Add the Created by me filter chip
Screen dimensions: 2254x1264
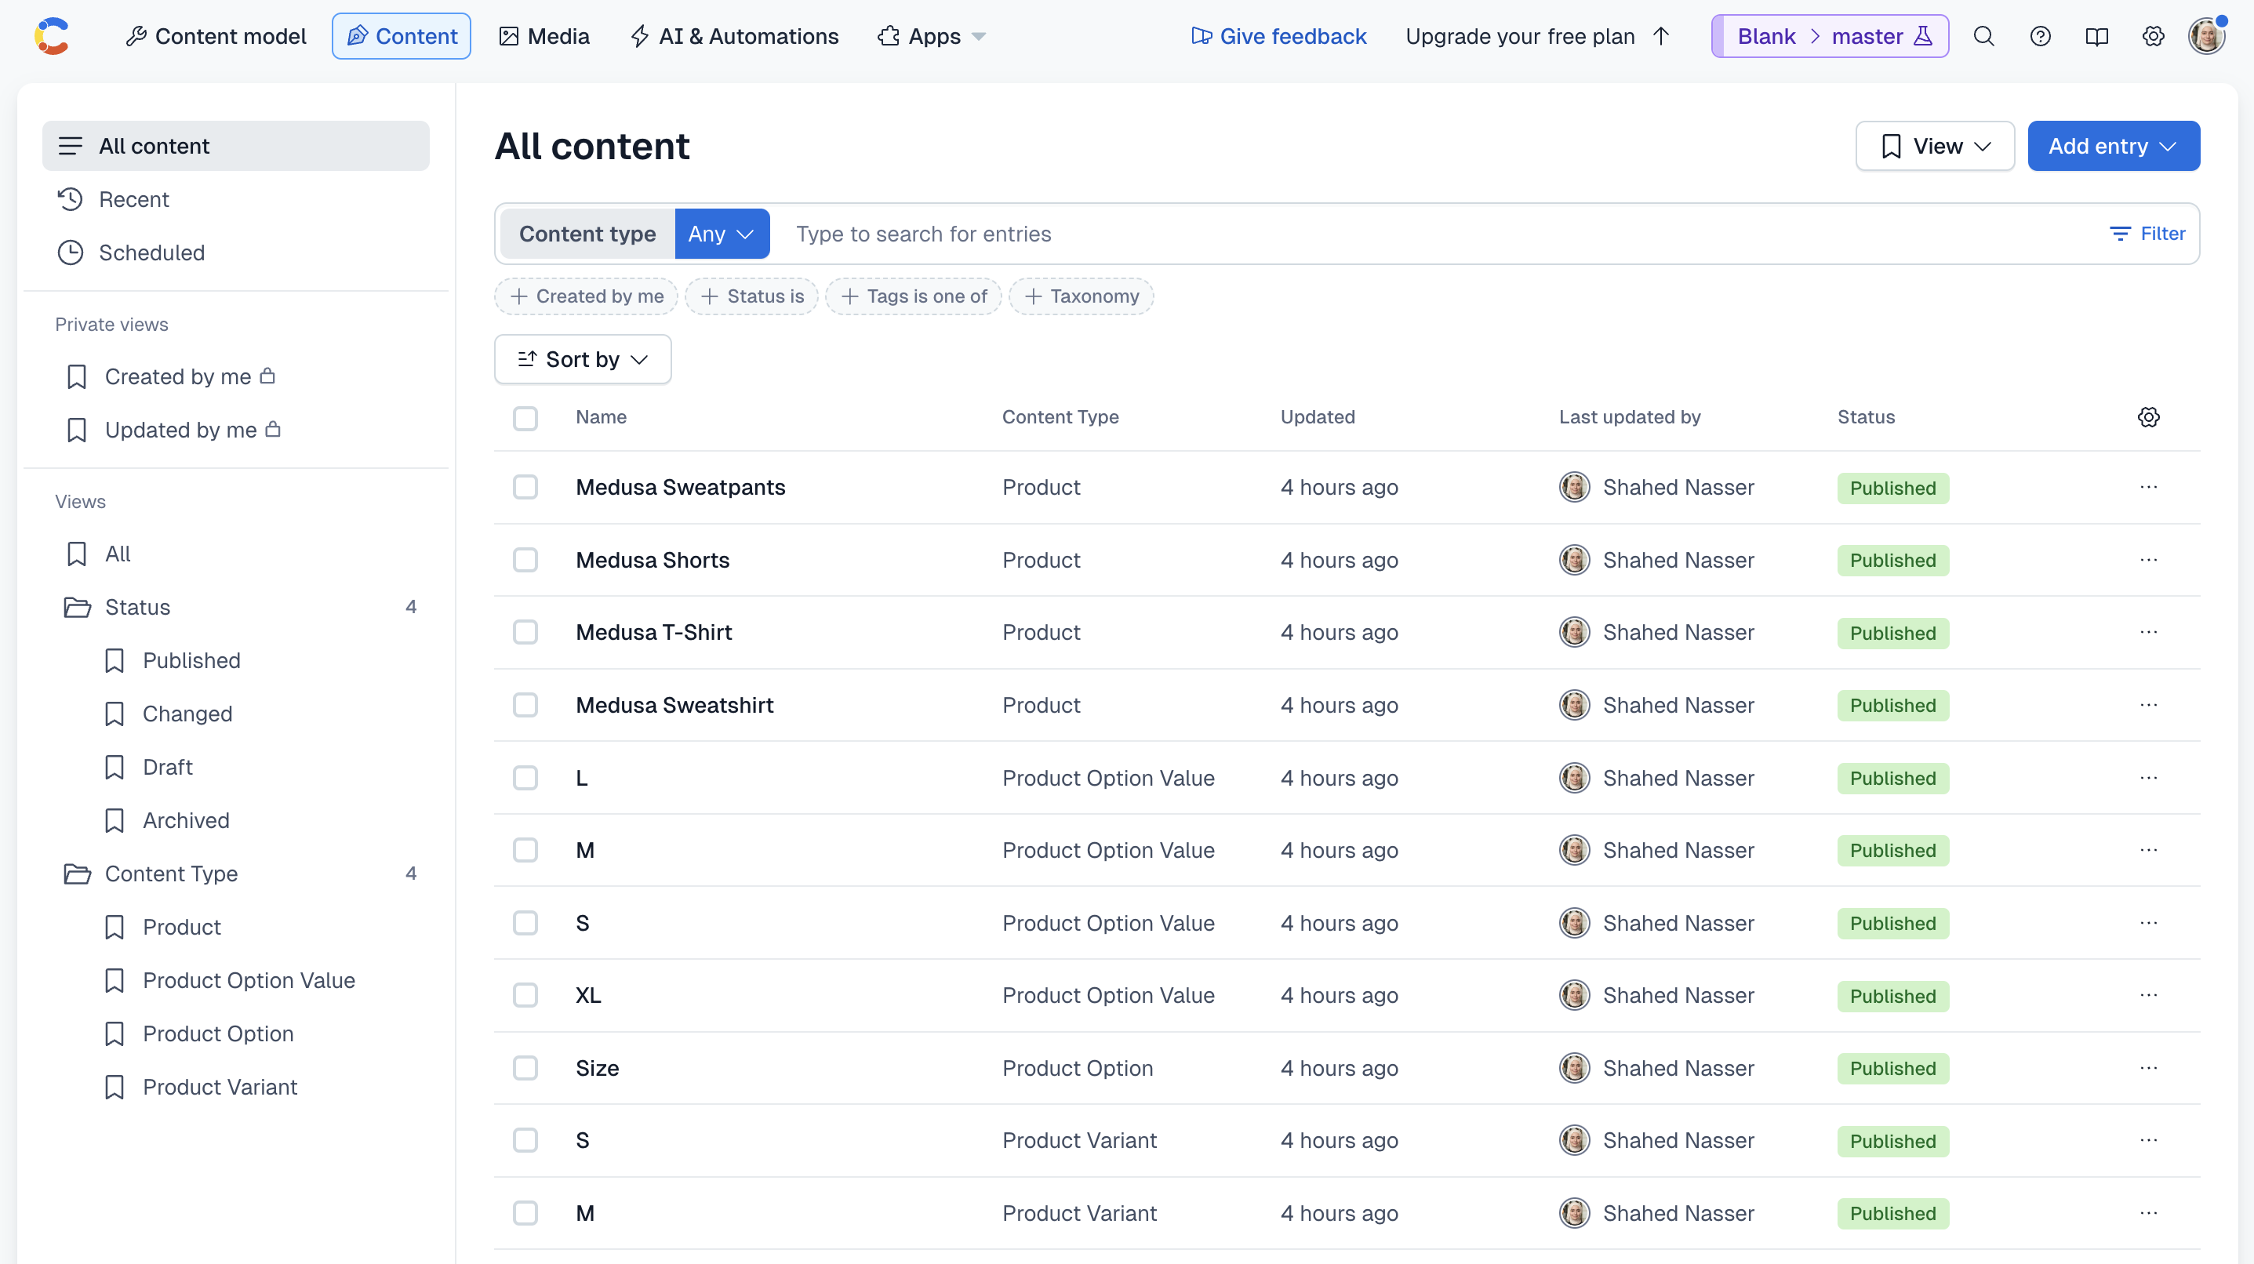[x=585, y=296]
